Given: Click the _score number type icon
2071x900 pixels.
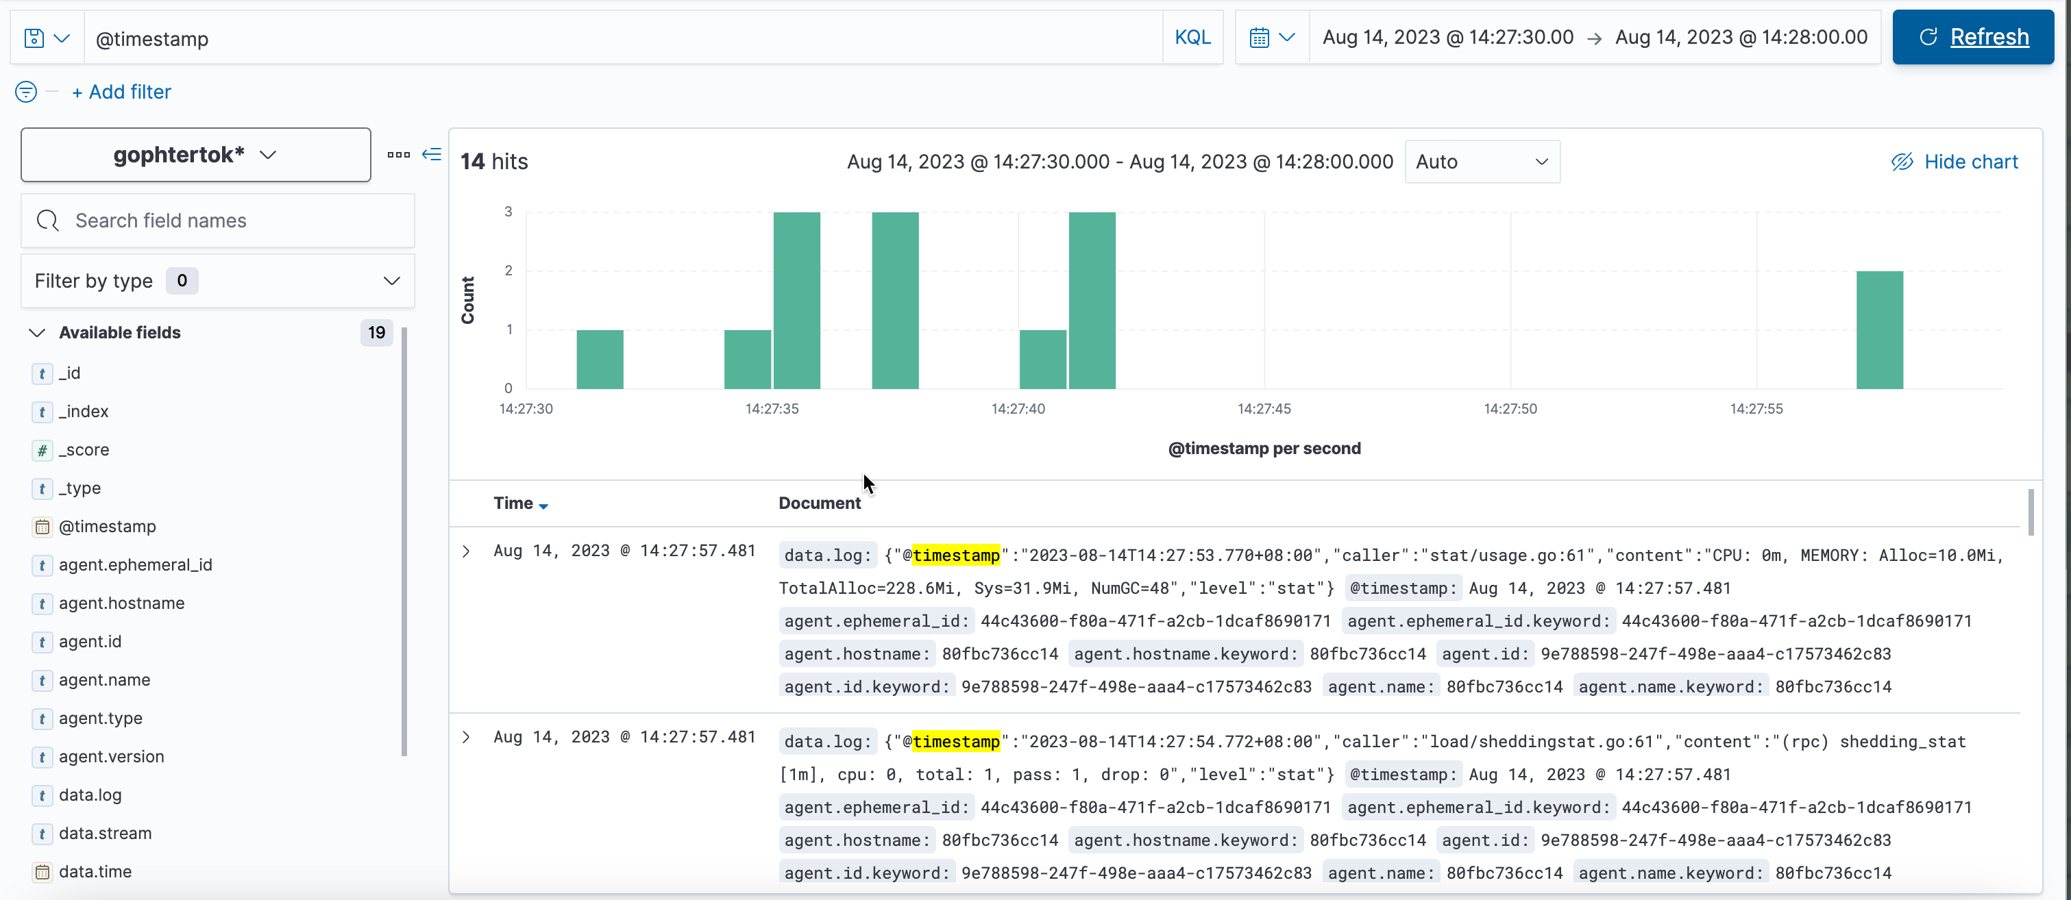Looking at the screenshot, I should [42, 450].
